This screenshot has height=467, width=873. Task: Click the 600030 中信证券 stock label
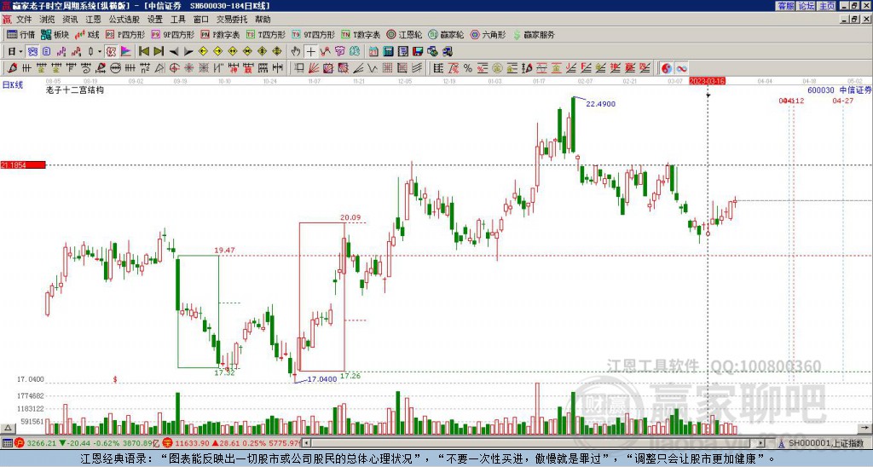tap(840, 90)
